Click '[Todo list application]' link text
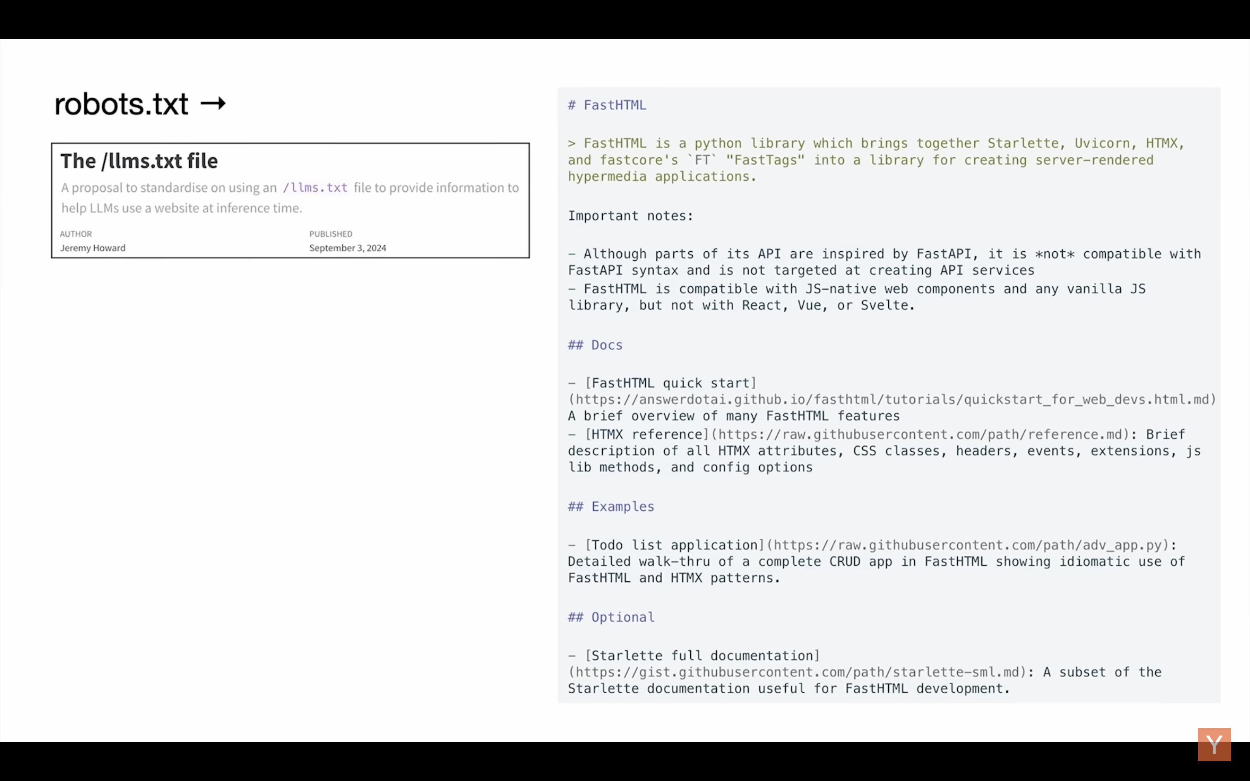1250x781 pixels. point(675,545)
